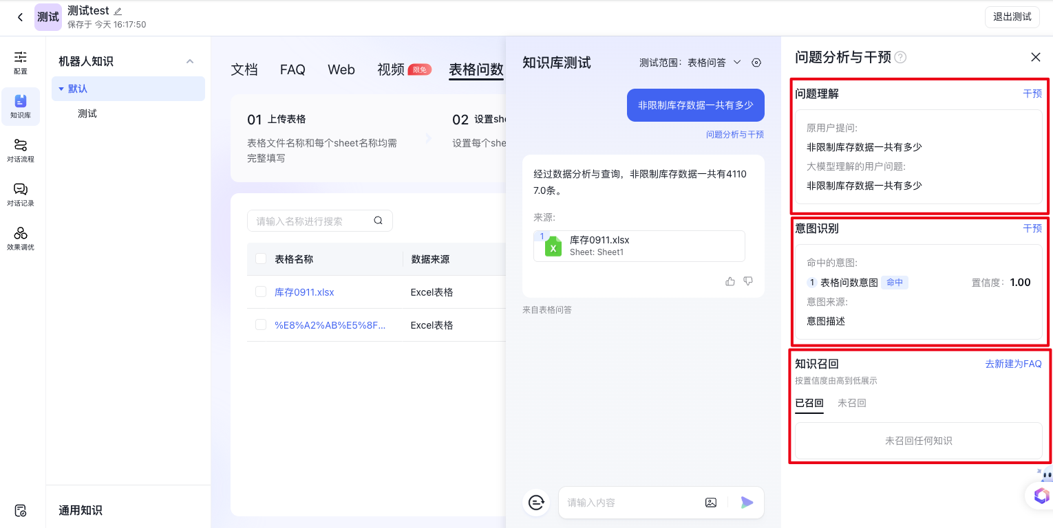Toggle the select-all checkbox beside 表格名称
Image resolution: width=1053 pixels, height=528 pixels.
[261, 258]
